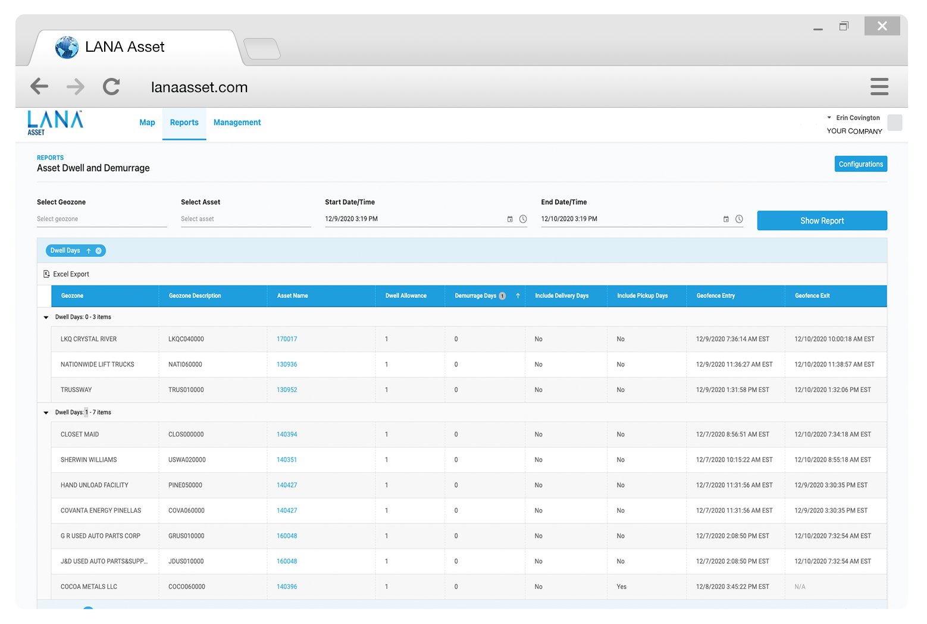Open asset 130952 link
Image resolution: width=927 pixels, height=624 pixels.
[x=287, y=390]
